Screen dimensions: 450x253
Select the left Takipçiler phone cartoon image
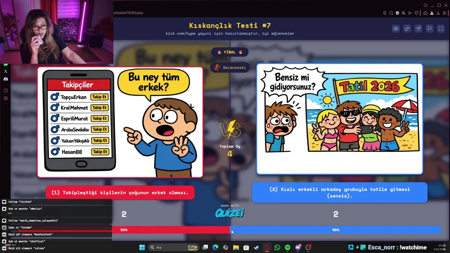[120, 122]
